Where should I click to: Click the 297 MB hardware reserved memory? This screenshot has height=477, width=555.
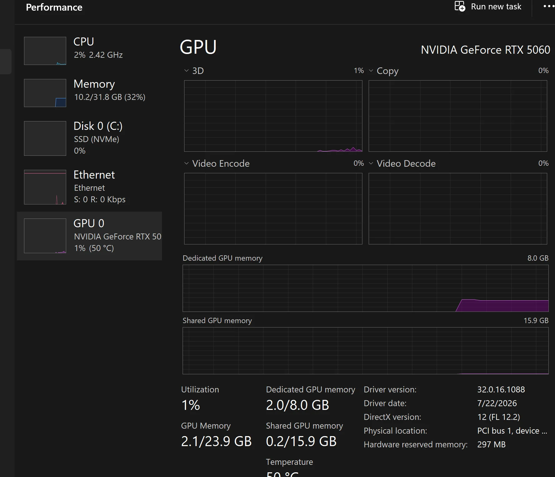pos(491,445)
